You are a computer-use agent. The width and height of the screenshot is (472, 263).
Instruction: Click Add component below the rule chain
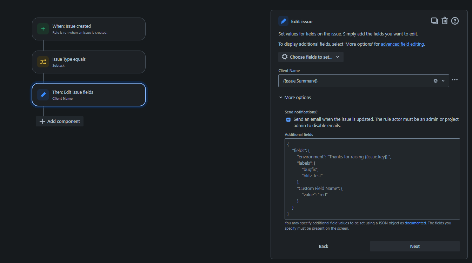[59, 121]
